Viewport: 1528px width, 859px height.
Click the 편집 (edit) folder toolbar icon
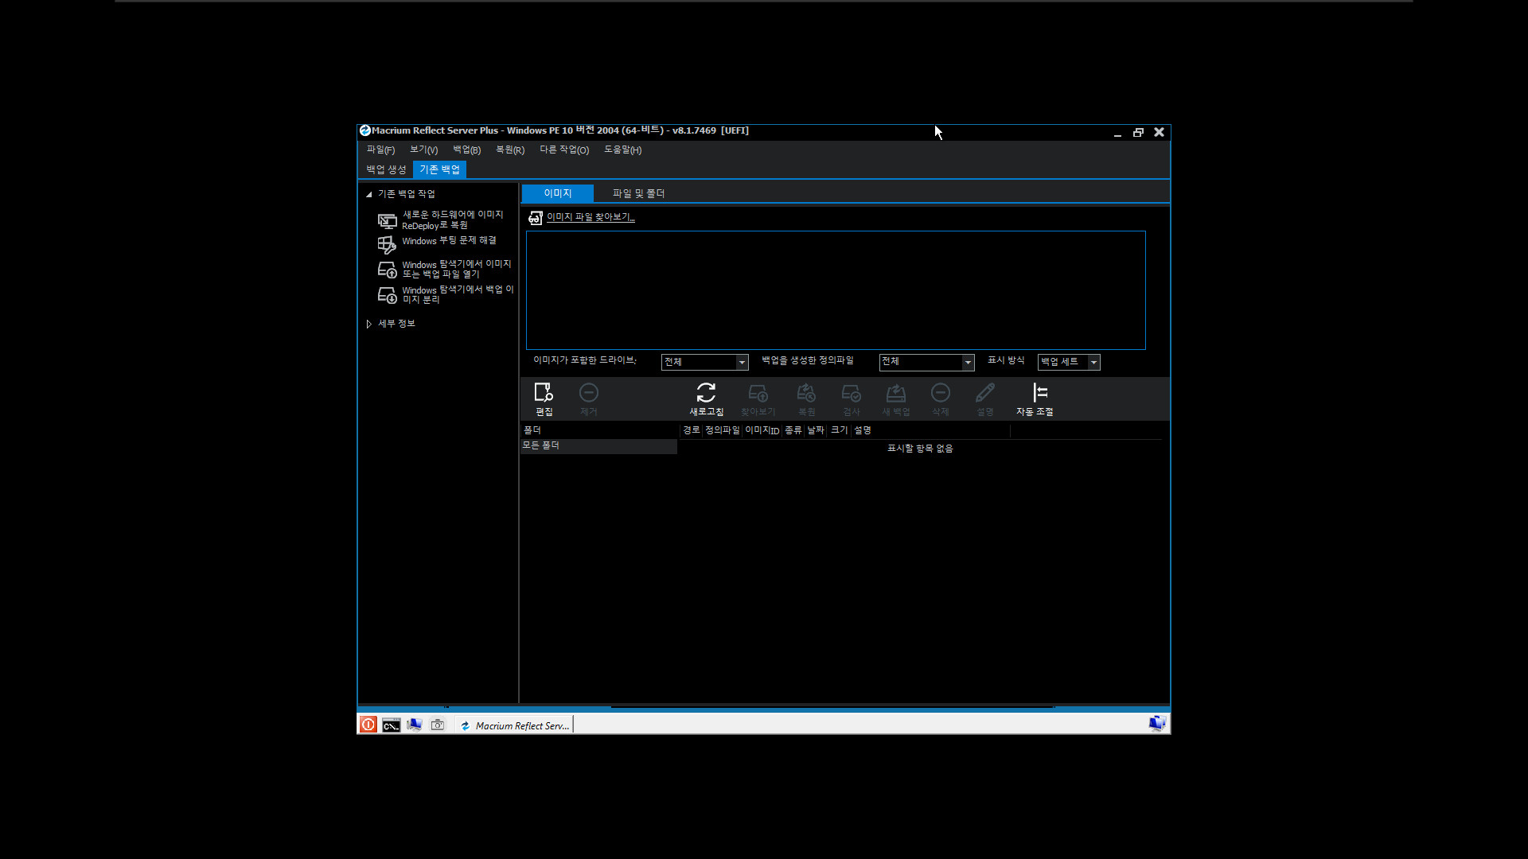pyautogui.click(x=544, y=393)
